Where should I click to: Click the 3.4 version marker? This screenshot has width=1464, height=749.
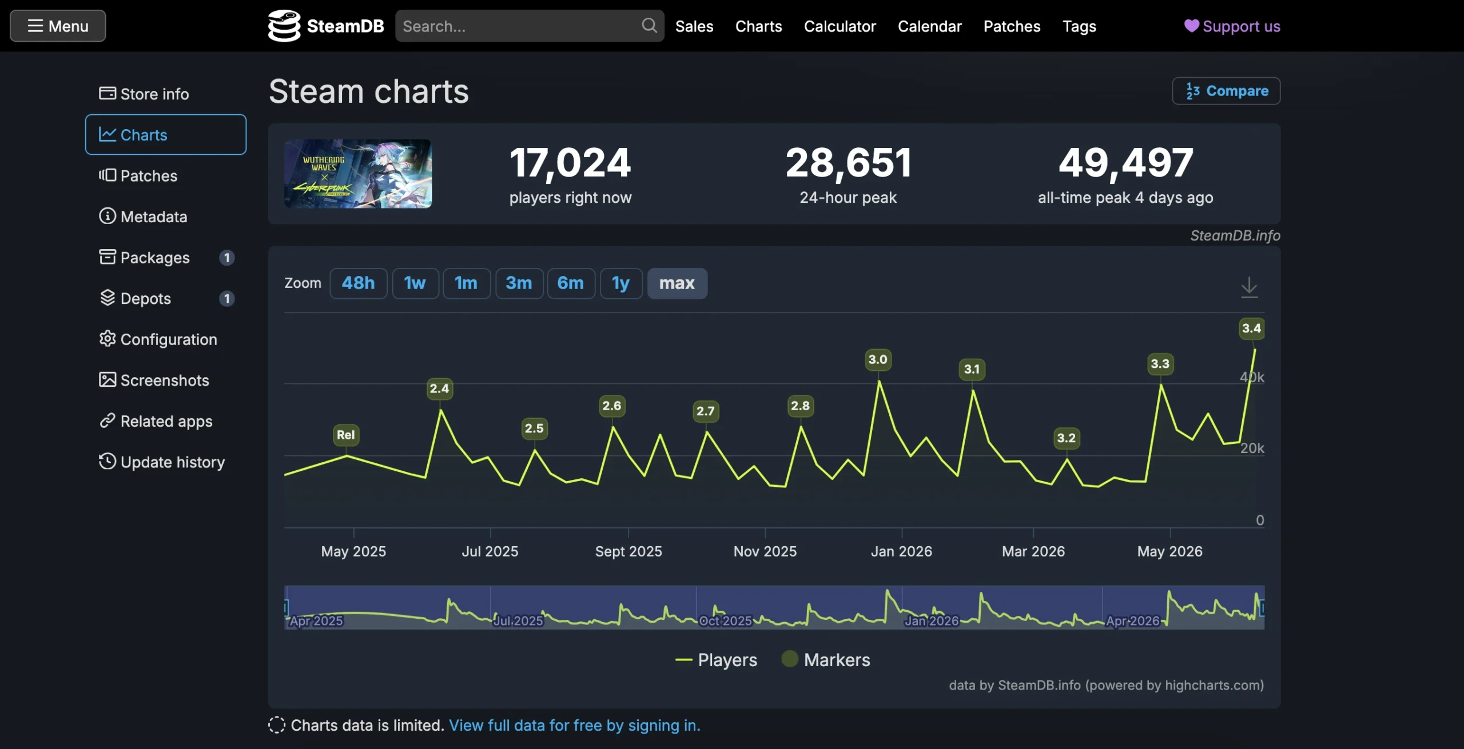[1251, 329]
